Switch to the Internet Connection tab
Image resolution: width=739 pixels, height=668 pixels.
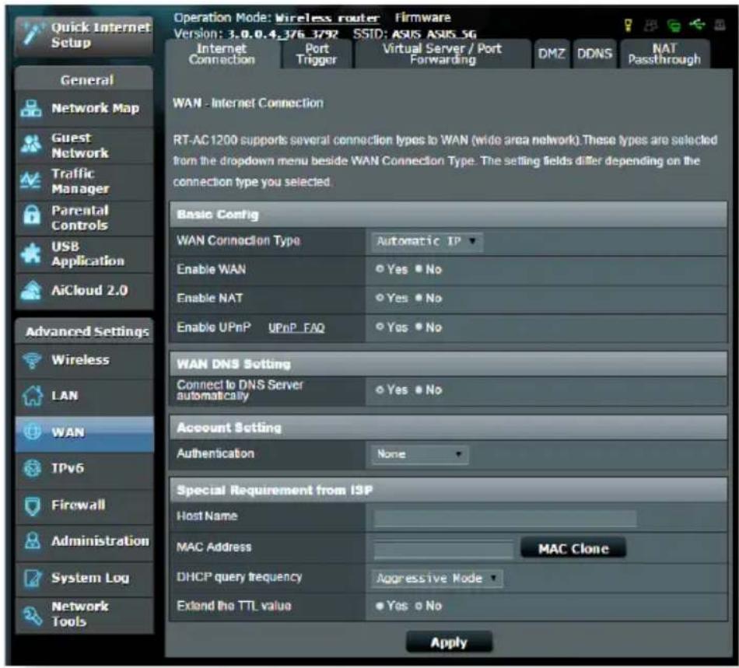222,54
